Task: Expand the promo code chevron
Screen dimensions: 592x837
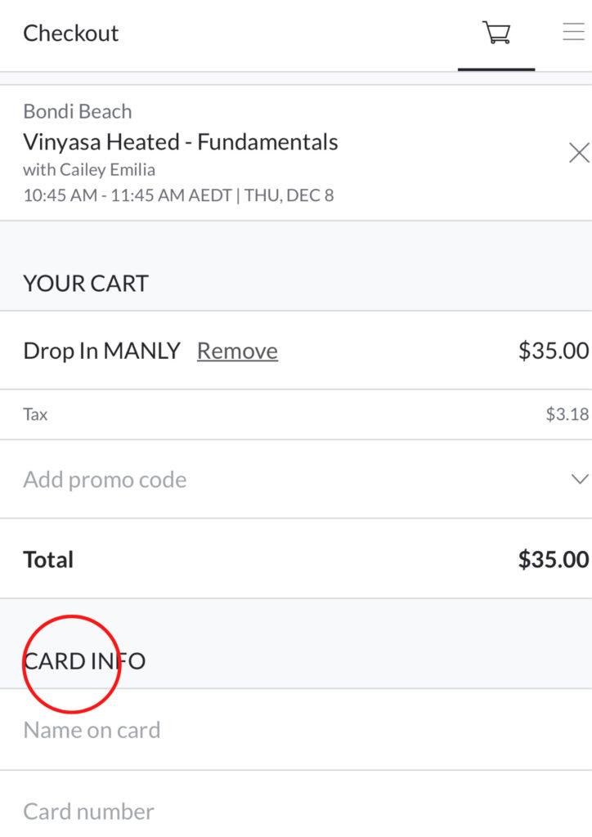Action: 580,479
